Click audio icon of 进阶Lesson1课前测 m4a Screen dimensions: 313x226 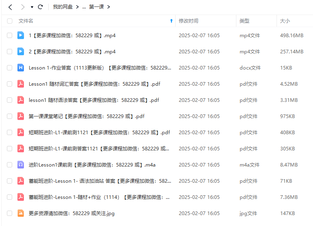(x=21, y=165)
